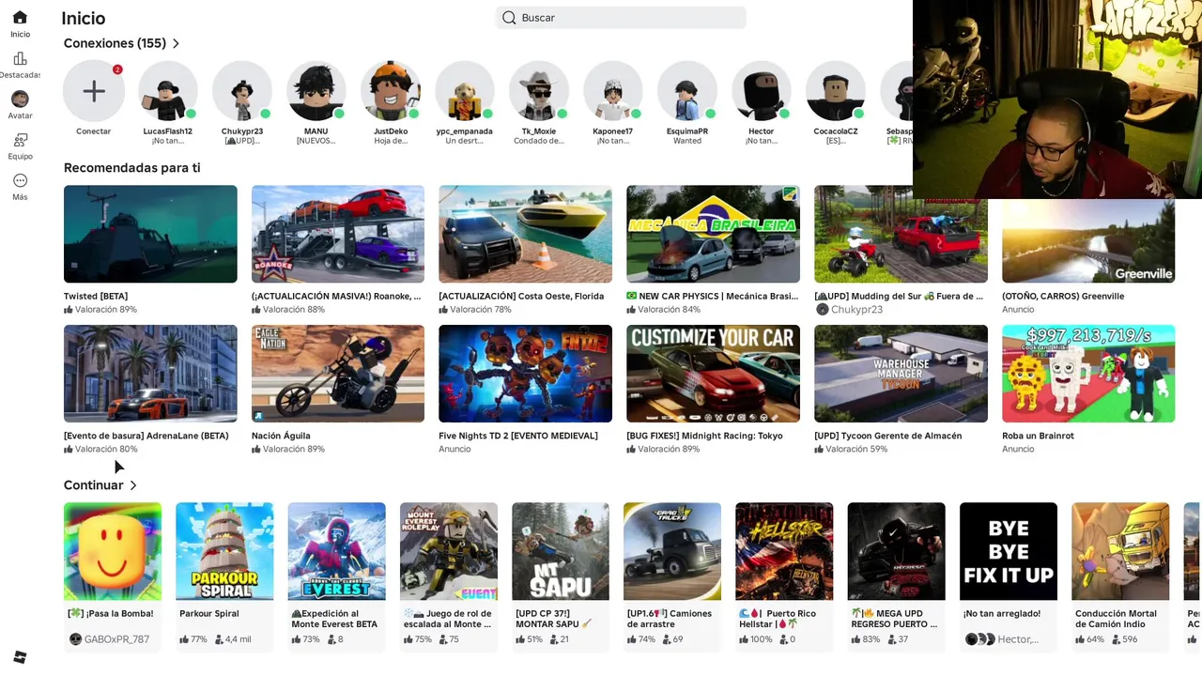
Task: Open the Twisted [BETA] game thumbnail
Action: click(x=150, y=234)
